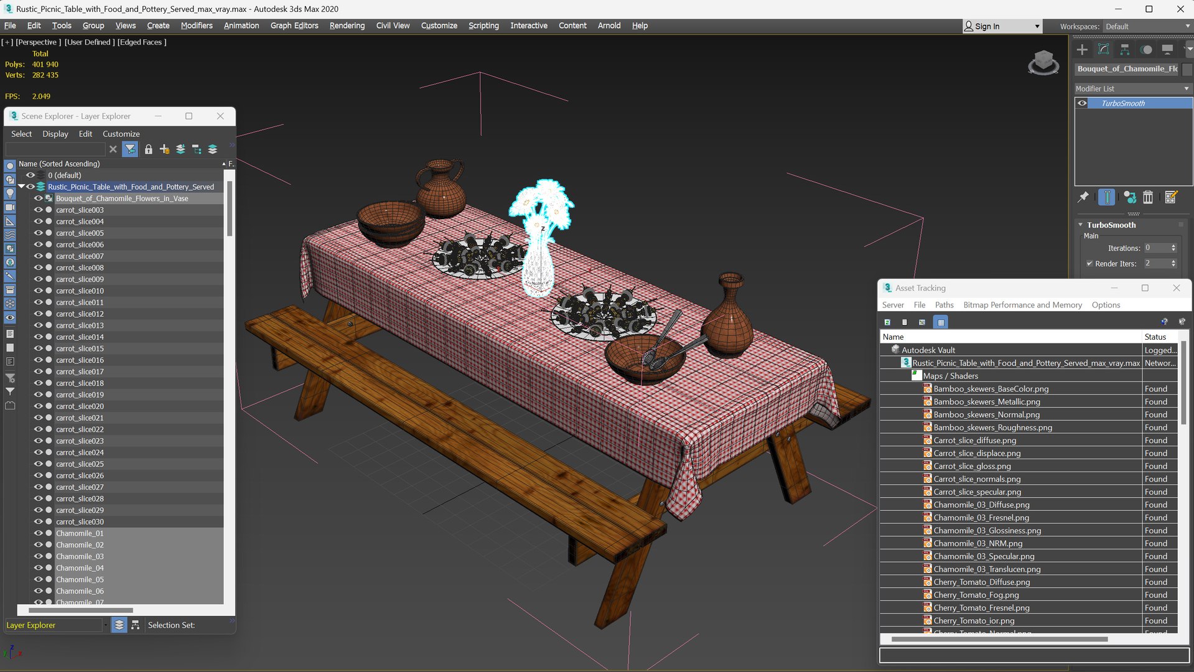This screenshot has width=1194, height=672.
Task: Collapse the TurboSmooth rollout
Action: click(x=1081, y=225)
